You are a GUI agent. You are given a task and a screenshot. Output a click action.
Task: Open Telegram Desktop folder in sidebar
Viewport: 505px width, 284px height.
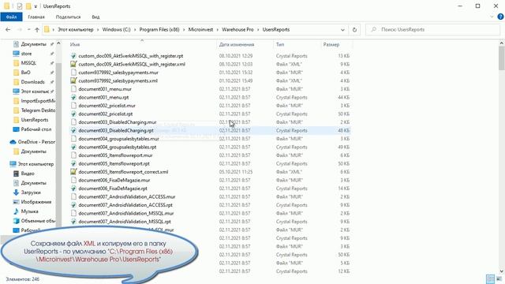tap(38, 110)
